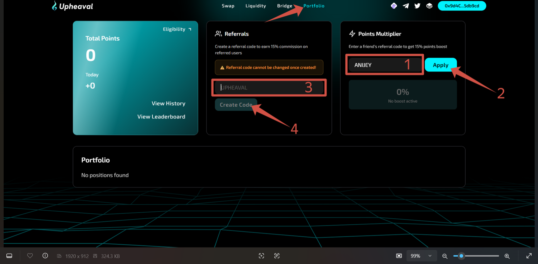
Task: Open the Eligibility link with arrow
Action: click(x=177, y=29)
